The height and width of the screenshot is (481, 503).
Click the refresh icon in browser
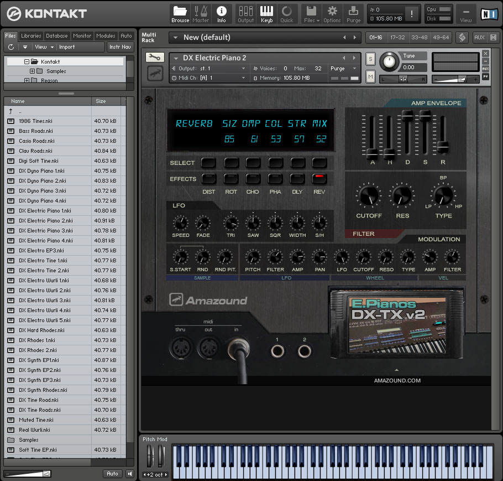pyautogui.click(x=11, y=47)
